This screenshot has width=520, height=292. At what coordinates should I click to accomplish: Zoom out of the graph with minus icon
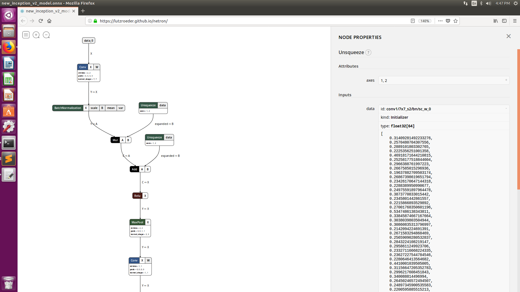(x=46, y=35)
